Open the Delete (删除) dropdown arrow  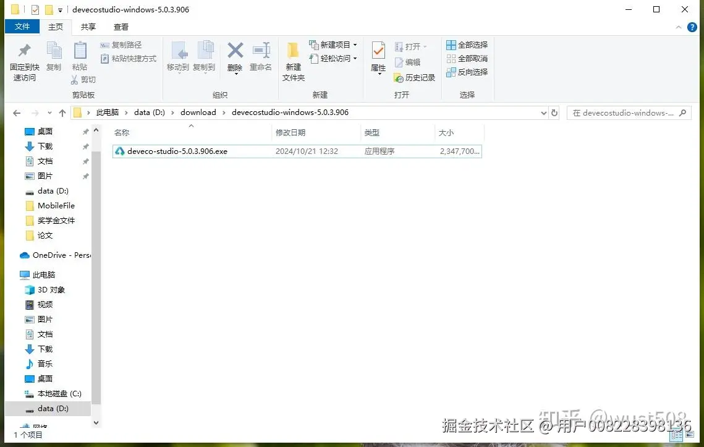pos(235,74)
